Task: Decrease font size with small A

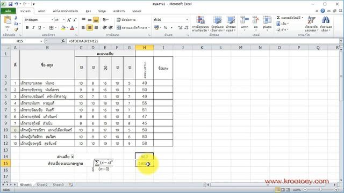Action: 75,20
